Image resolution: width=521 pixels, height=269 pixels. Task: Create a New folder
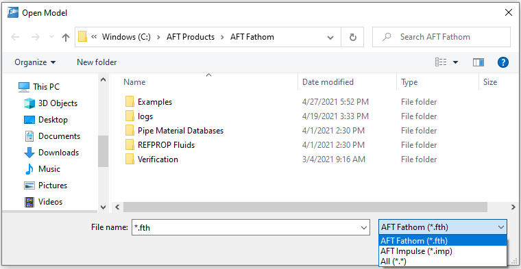coord(97,62)
